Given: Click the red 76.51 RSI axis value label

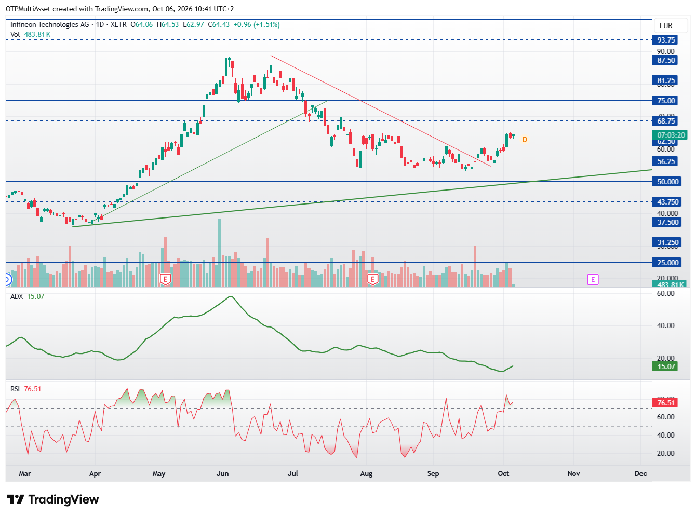Looking at the screenshot, I should tap(666, 403).
